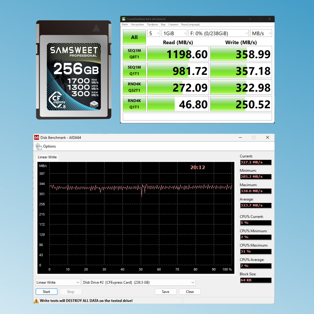Image resolution: width=314 pixels, height=314 pixels.
Task: Close the CrystalDiskMark window
Action: (x=270, y=19)
